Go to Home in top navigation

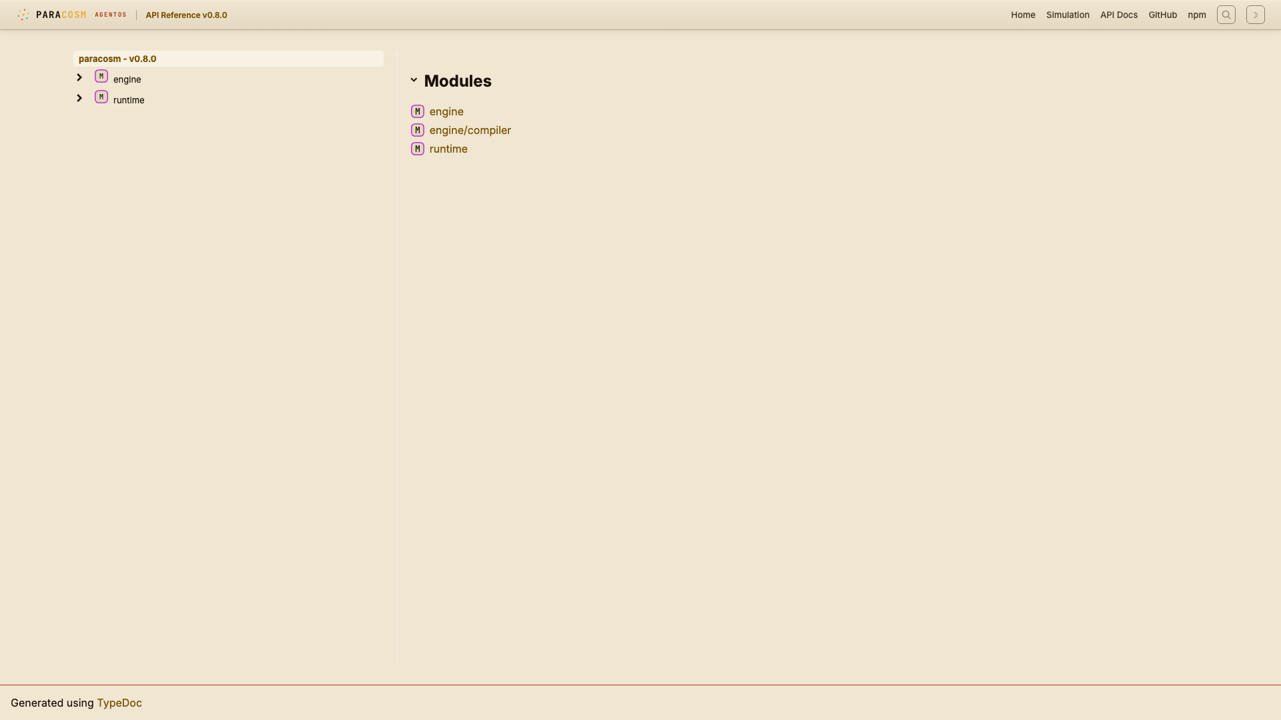tap(1023, 15)
